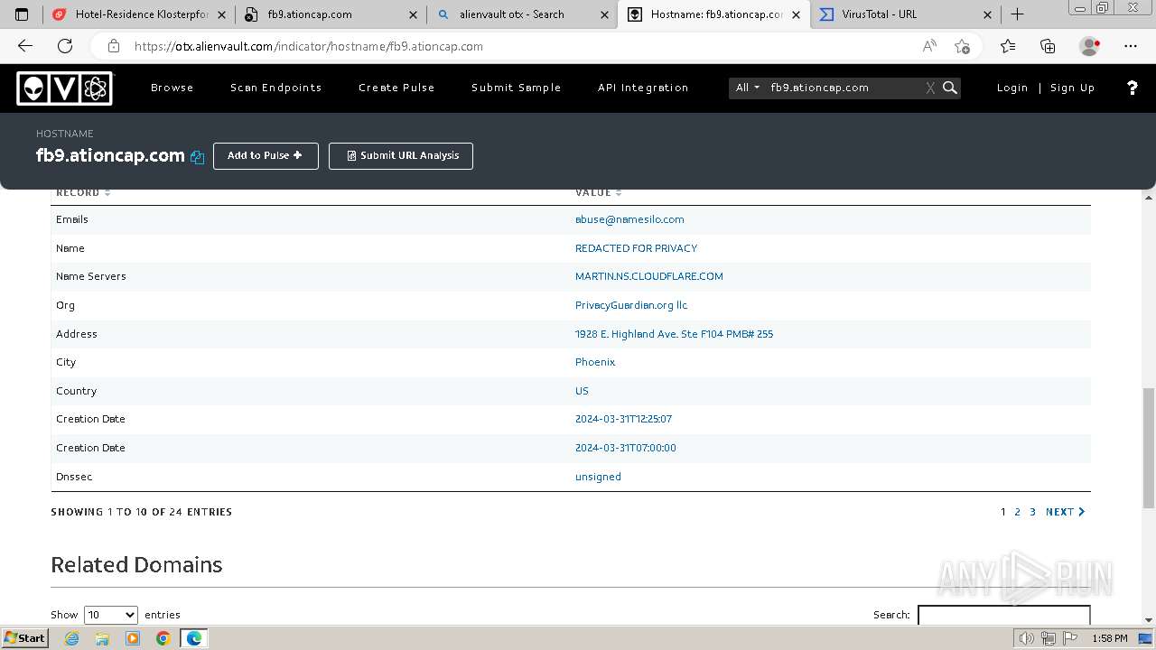Close the alienvault otx - Search tab
This screenshot has width=1156, height=650.
pos(603,14)
